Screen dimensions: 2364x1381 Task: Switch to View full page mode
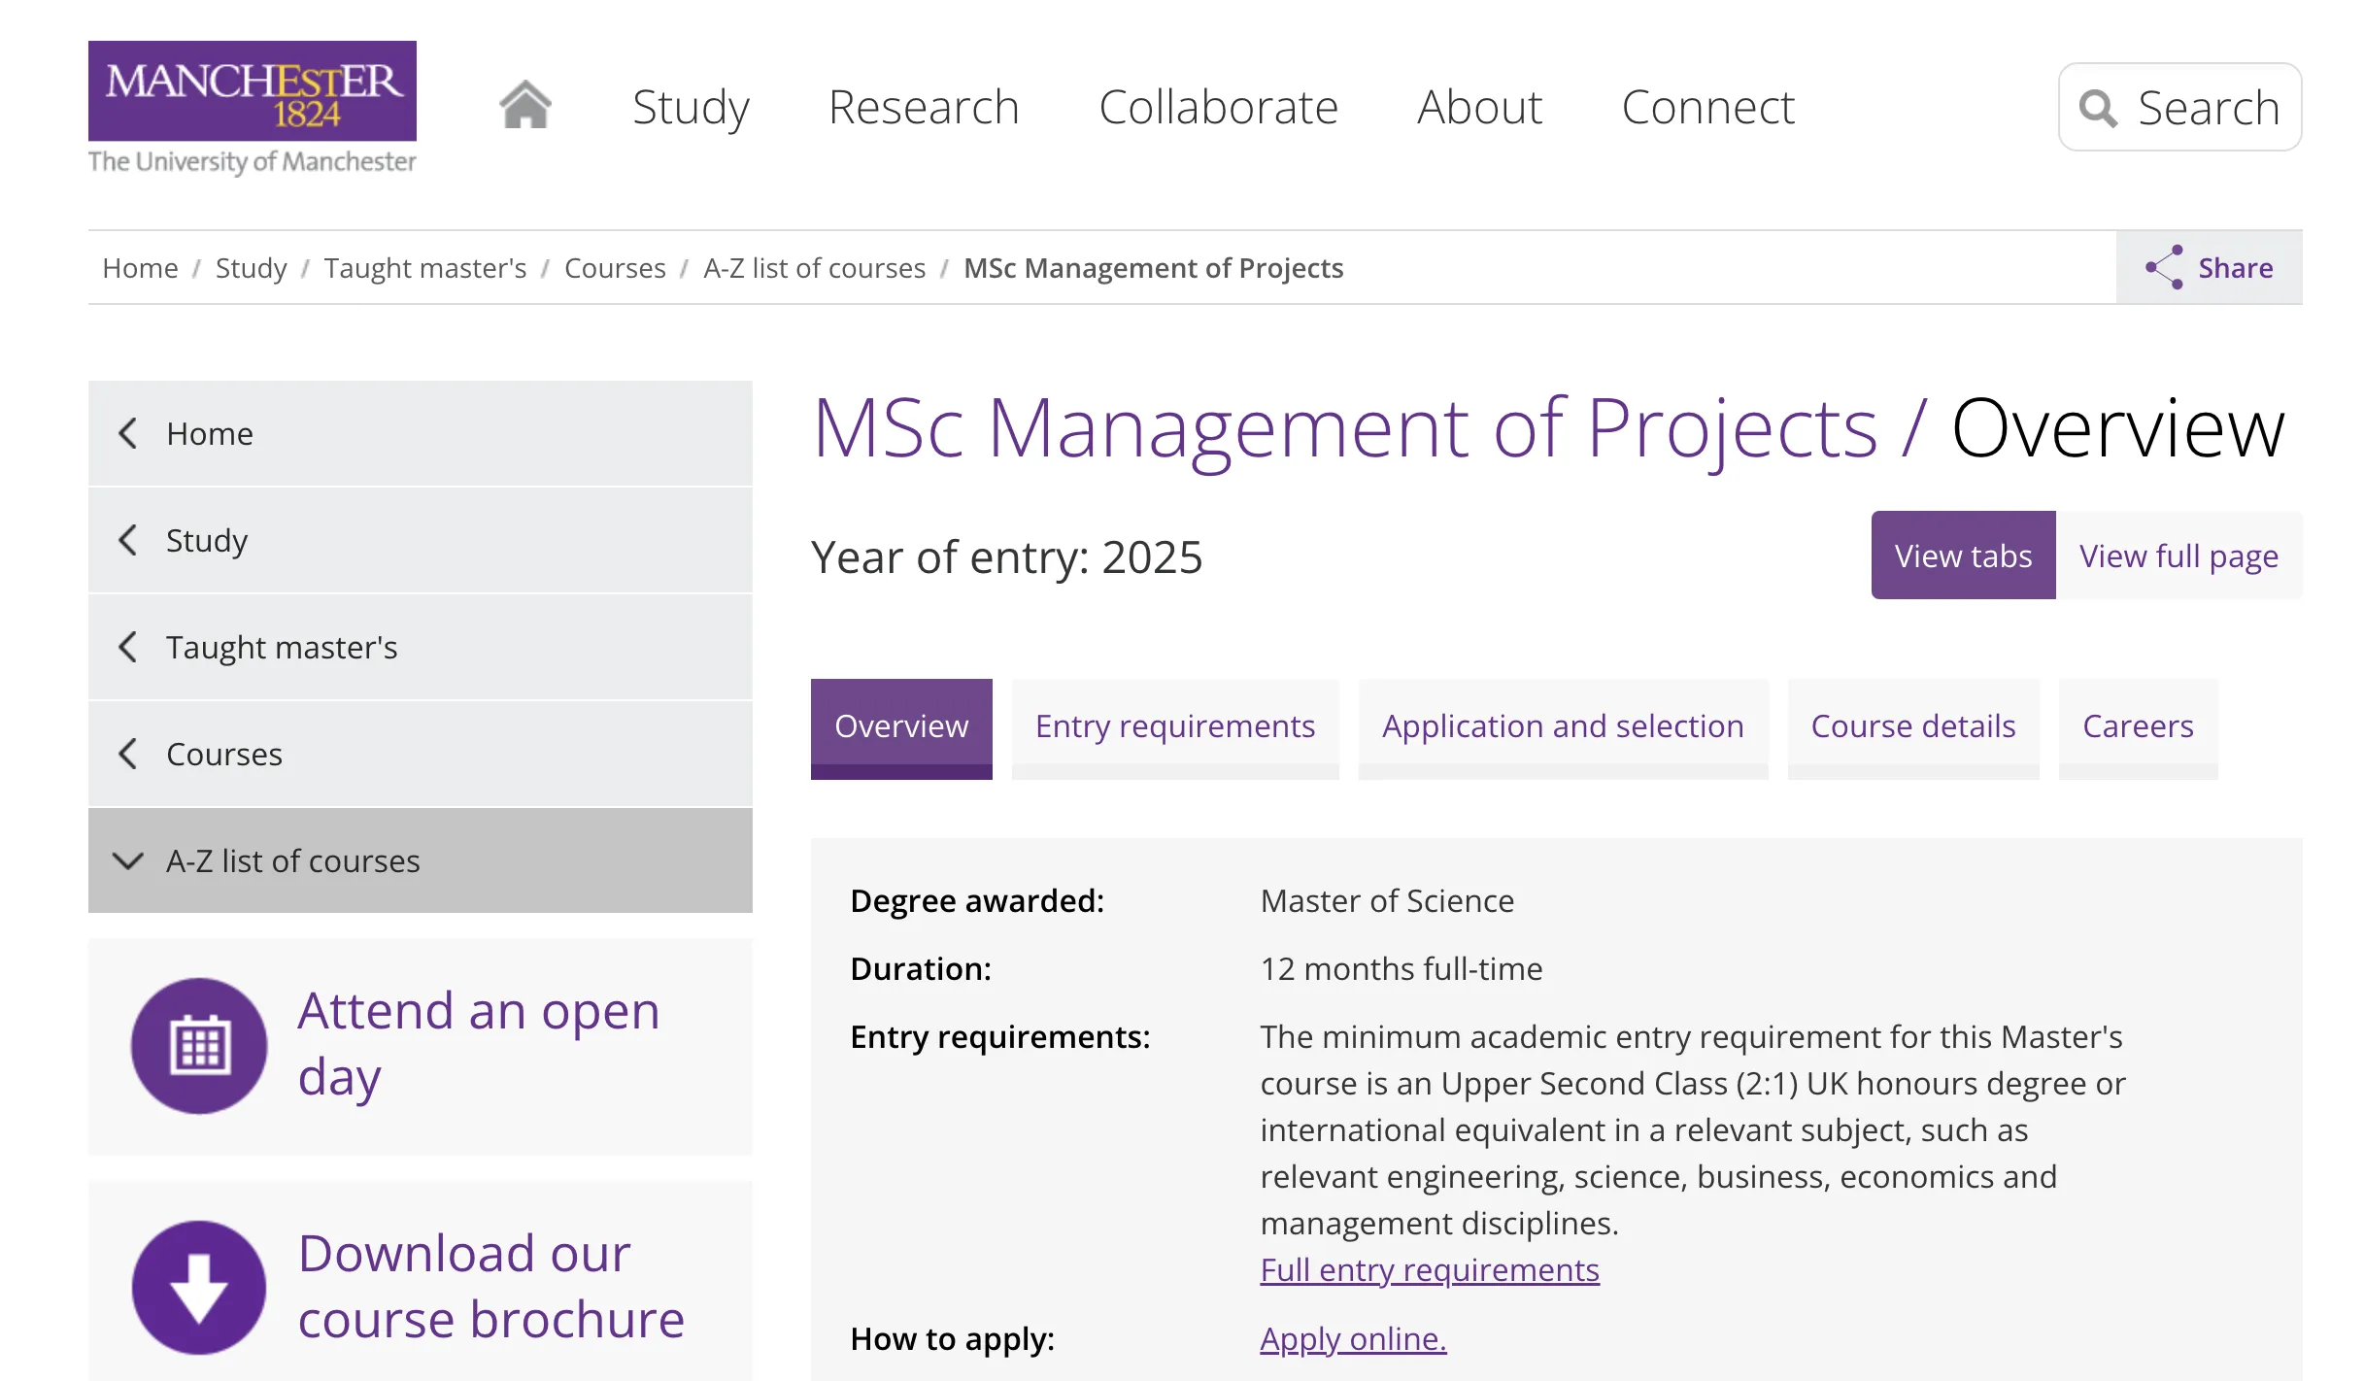point(2178,556)
